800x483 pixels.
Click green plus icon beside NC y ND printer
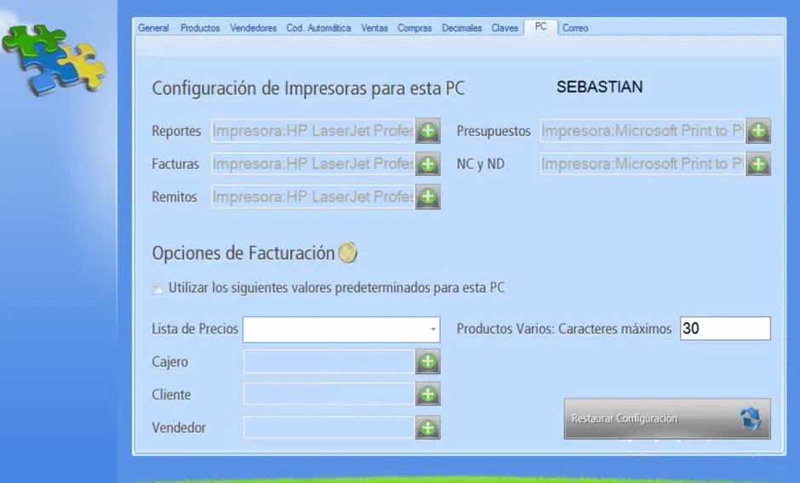(x=758, y=164)
